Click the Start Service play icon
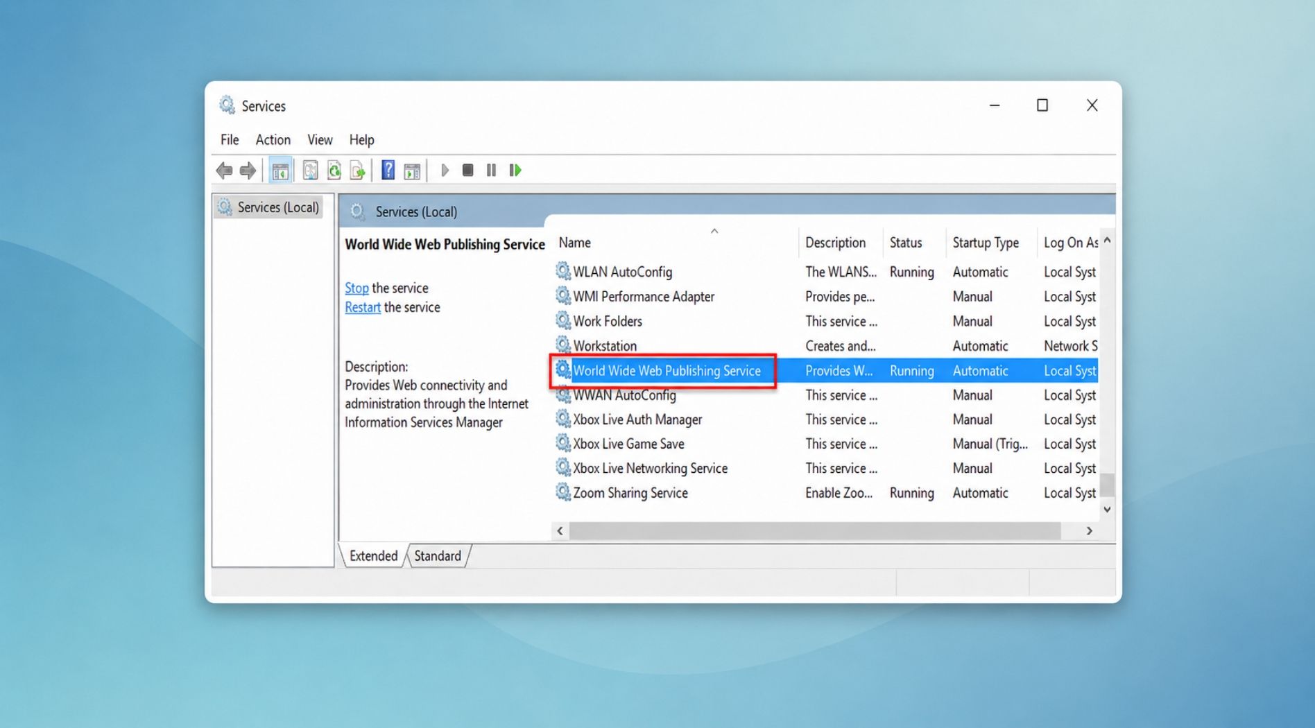 tap(445, 170)
